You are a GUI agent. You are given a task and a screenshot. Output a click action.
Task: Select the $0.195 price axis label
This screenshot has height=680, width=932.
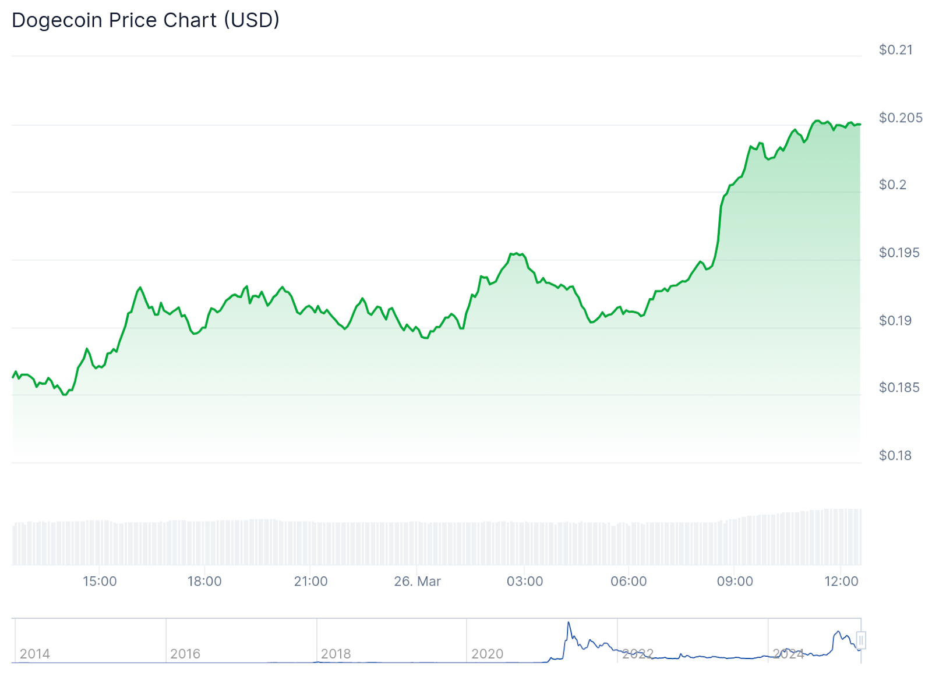tap(899, 253)
